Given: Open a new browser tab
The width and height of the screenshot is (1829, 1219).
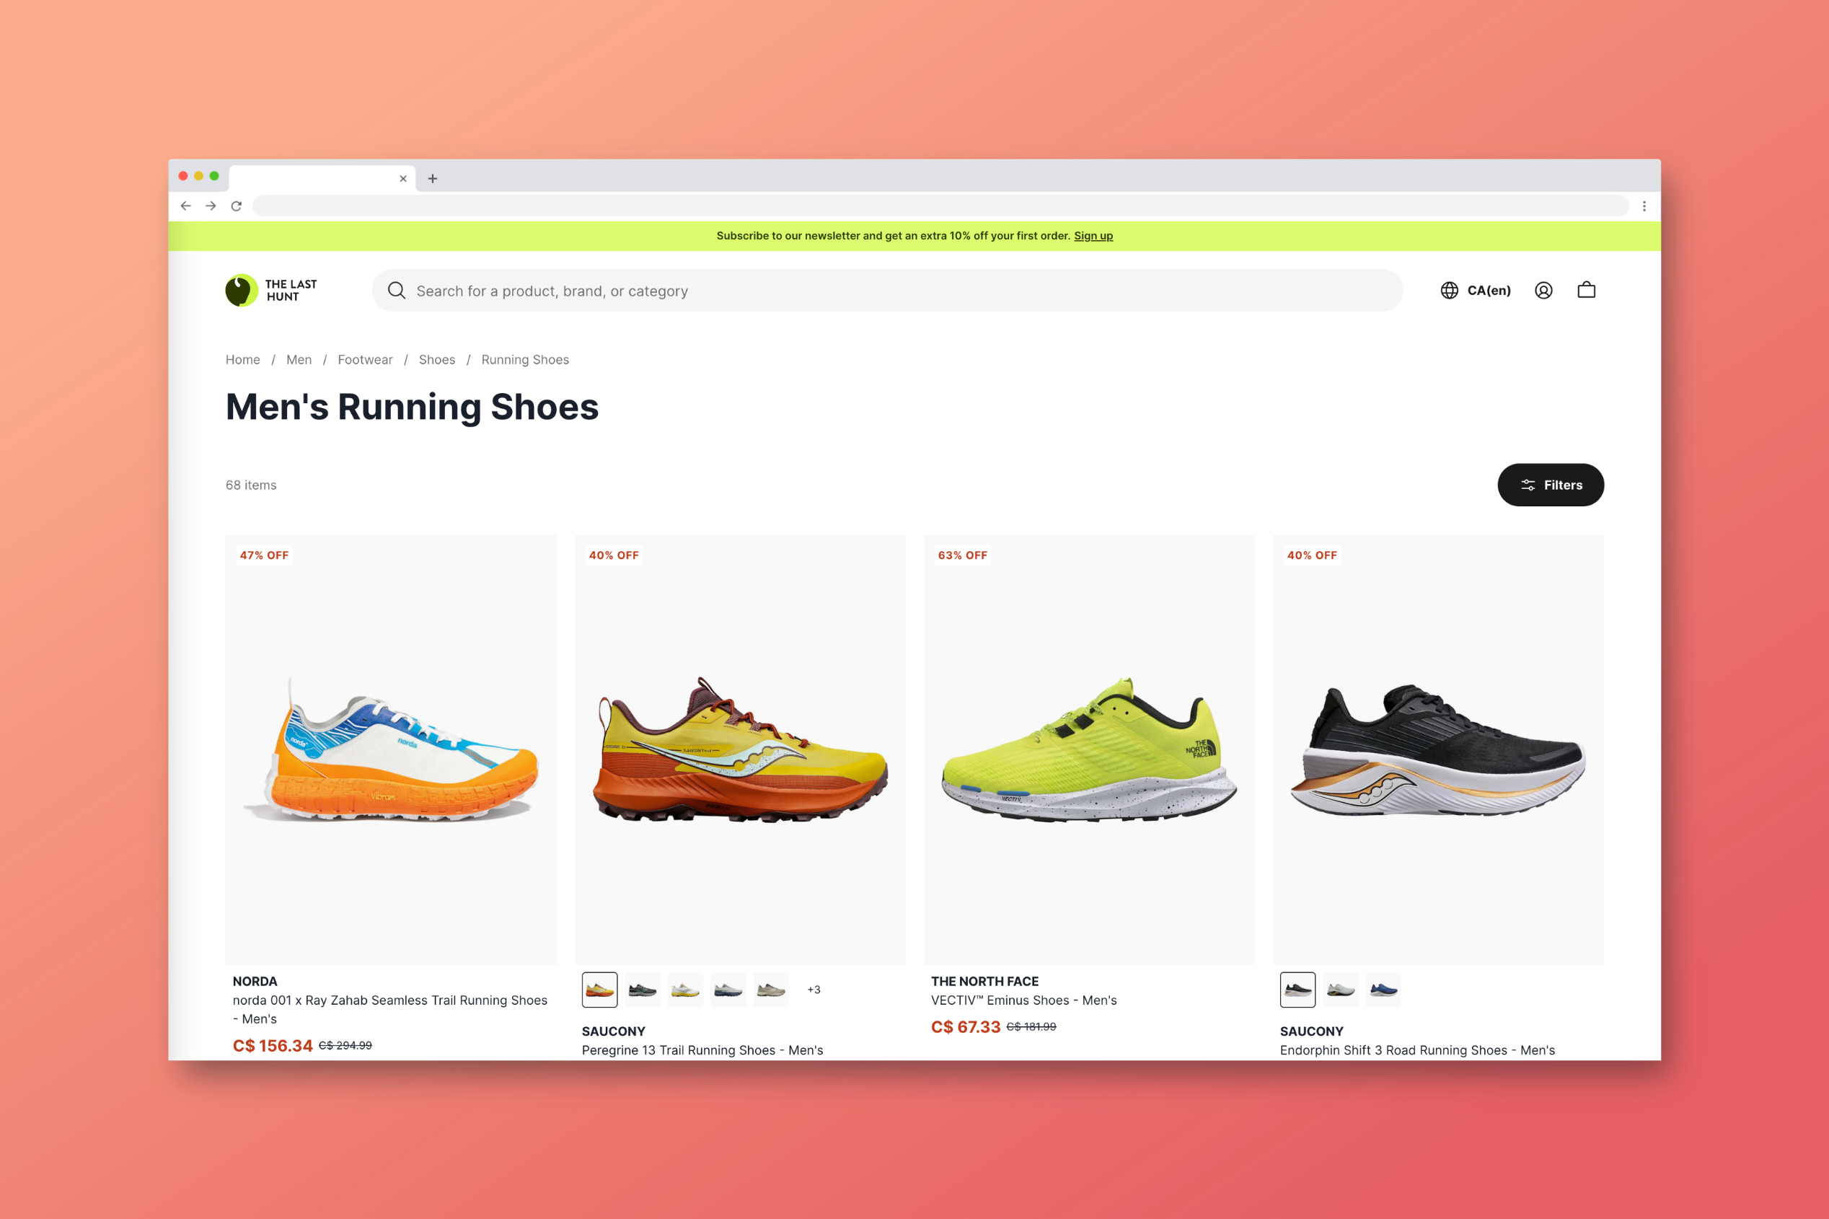Looking at the screenshot, I should (x=433, y=179).
